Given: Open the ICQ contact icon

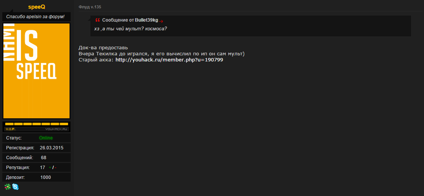Looking at the screenshot, I should pyautogui.click(x=8, y=187).
